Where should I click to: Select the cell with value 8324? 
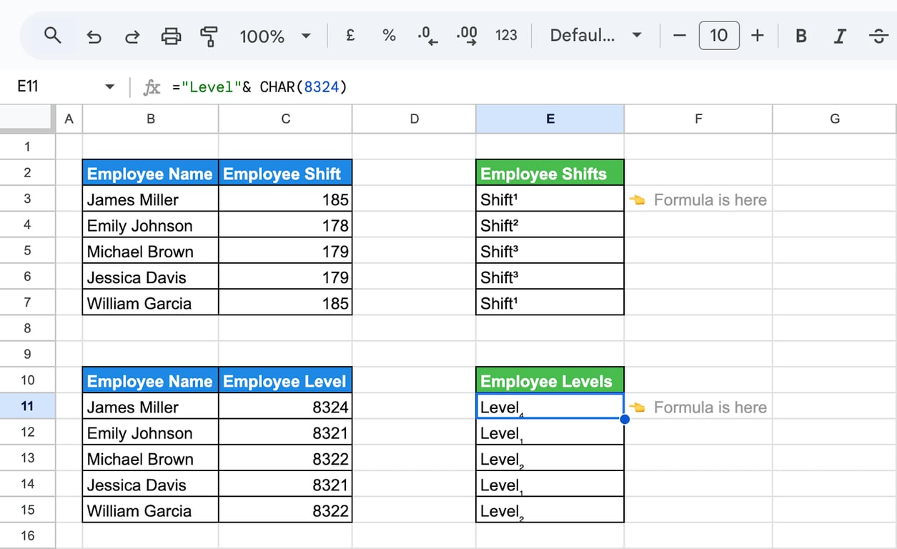click(285, 406)
